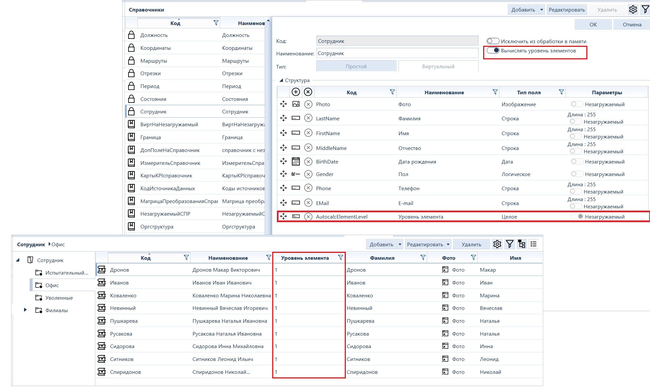
Task: Click move handle of LastName row
Action: (x=283, y=118)
